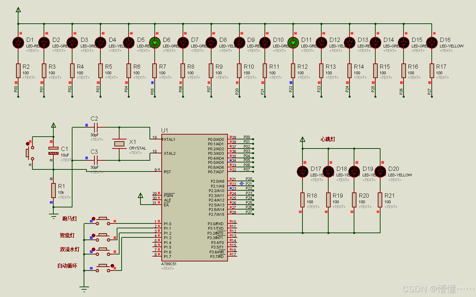Image resolution: width=476 pixels, height=297 pixels.
Task: Click the PSEN pin label
Action: click(169, 196)
